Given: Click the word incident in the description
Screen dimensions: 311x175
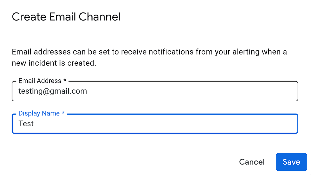Looking at the screenshot, I should (x=43, y=63).
